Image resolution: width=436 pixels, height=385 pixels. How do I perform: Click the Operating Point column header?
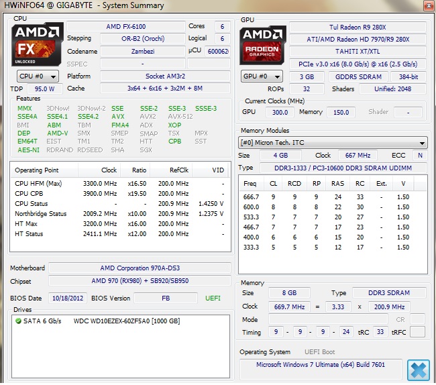pos(44,170)
